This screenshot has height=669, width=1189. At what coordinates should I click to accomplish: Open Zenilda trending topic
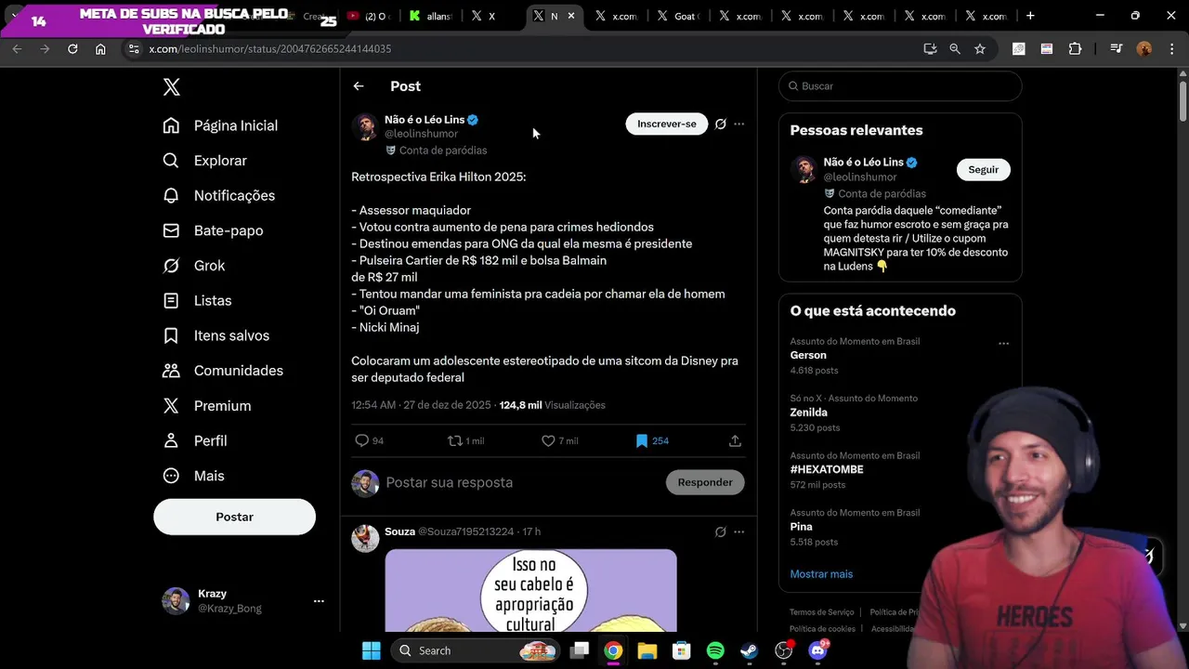tap(808, 412)
